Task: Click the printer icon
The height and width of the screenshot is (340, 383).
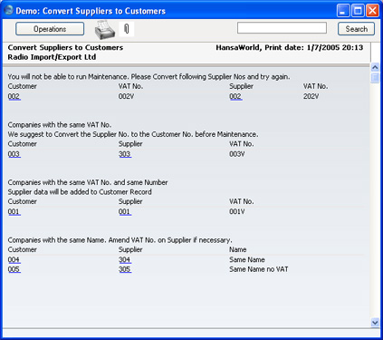Action: point(105,30)
